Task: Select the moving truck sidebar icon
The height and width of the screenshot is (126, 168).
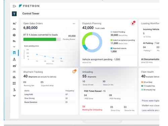Action: click(14, 29)
